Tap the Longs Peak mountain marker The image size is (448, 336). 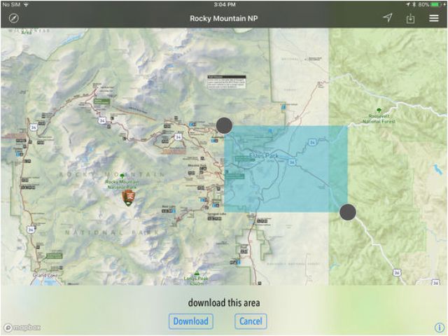pos(197,274)
